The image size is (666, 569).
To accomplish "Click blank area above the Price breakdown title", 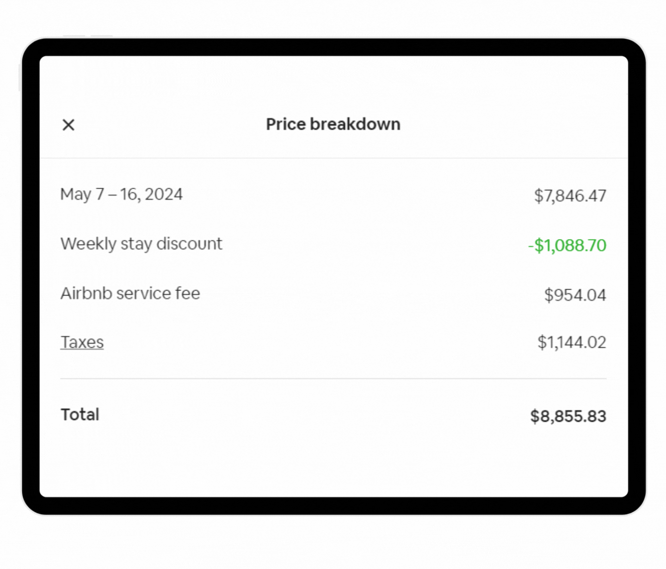I will (333, 79).
